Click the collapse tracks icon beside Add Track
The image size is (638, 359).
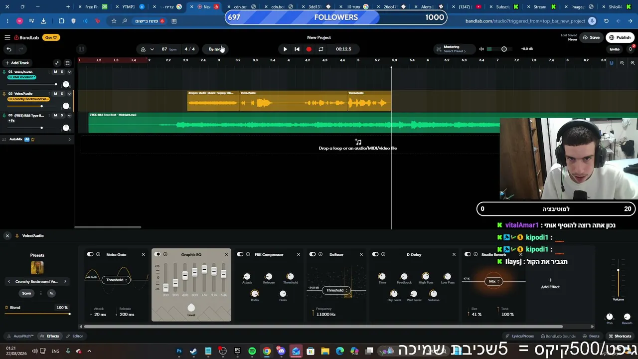pos(67,63)
